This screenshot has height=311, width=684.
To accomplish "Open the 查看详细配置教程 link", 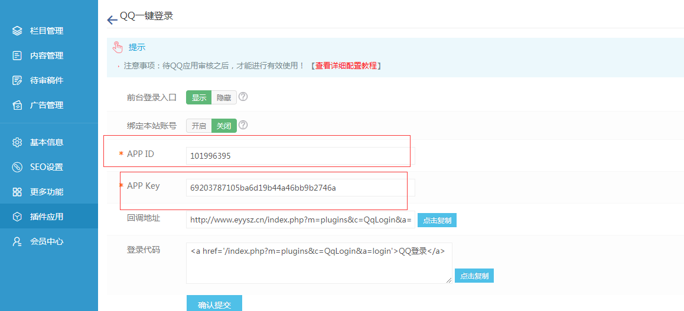I will click(x=346, y=66).
